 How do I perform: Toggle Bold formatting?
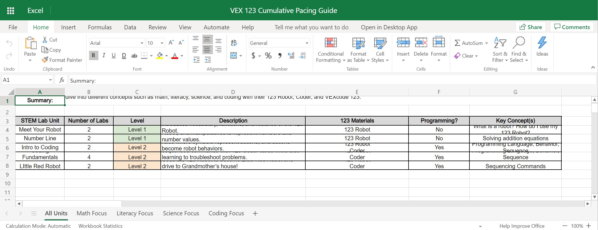tap(93, 55)
